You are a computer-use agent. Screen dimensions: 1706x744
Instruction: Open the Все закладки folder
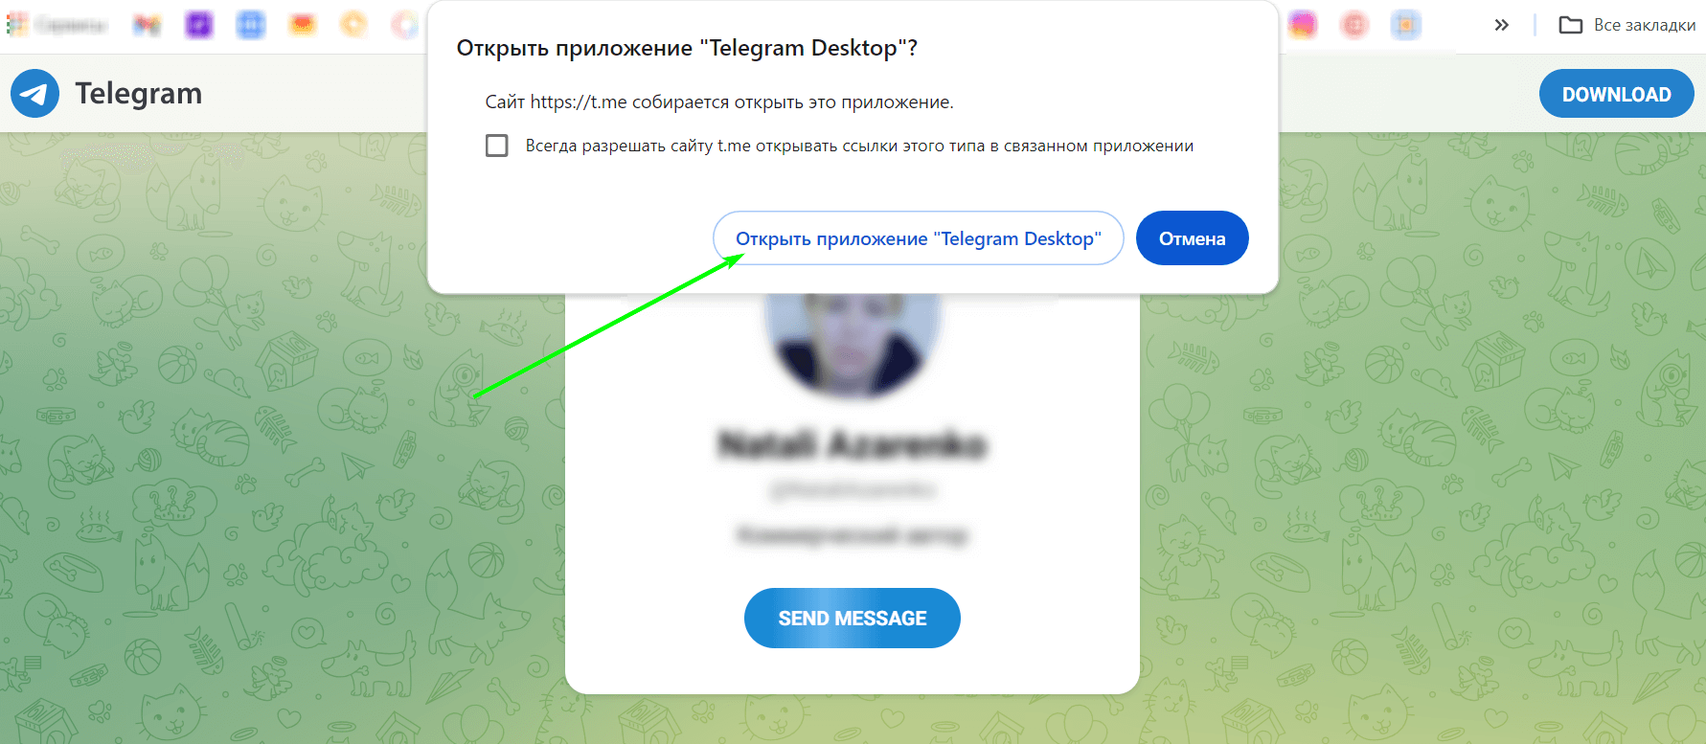(1627, 25)
